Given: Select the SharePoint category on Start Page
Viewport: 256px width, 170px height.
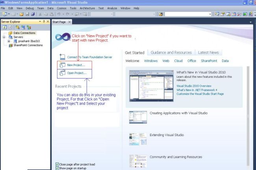Looking at the screenshot, I should point(209,61).
